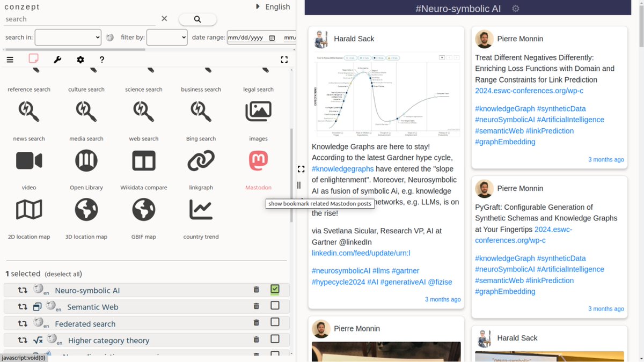This screenshot has height=362, width=644.
Task: Open the wrench tools icon
Action: 57,60
